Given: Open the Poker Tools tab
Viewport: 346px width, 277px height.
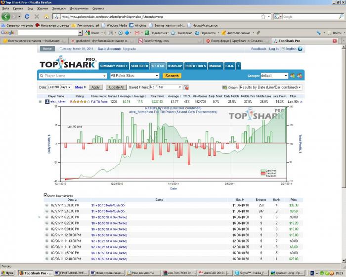Looking at the screenshot, I should click(196, 66).
